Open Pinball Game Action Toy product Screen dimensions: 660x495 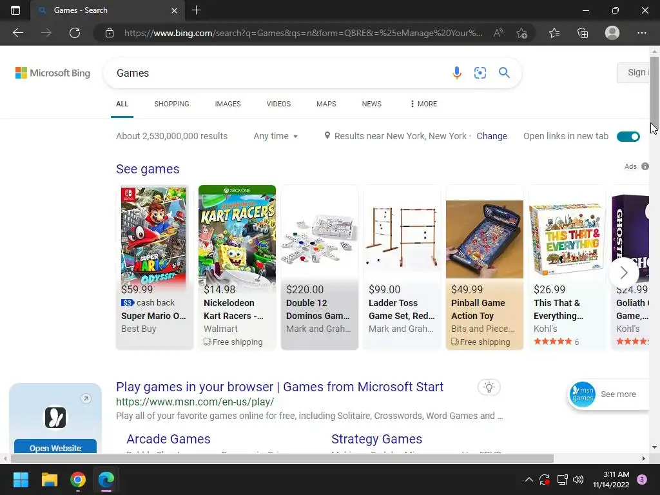coord(485,267)
